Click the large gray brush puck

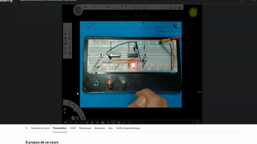pyautogui.click(x=78, y=10)
